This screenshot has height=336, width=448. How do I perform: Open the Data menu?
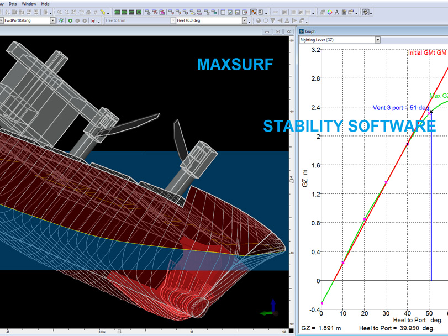pos(13,3)
